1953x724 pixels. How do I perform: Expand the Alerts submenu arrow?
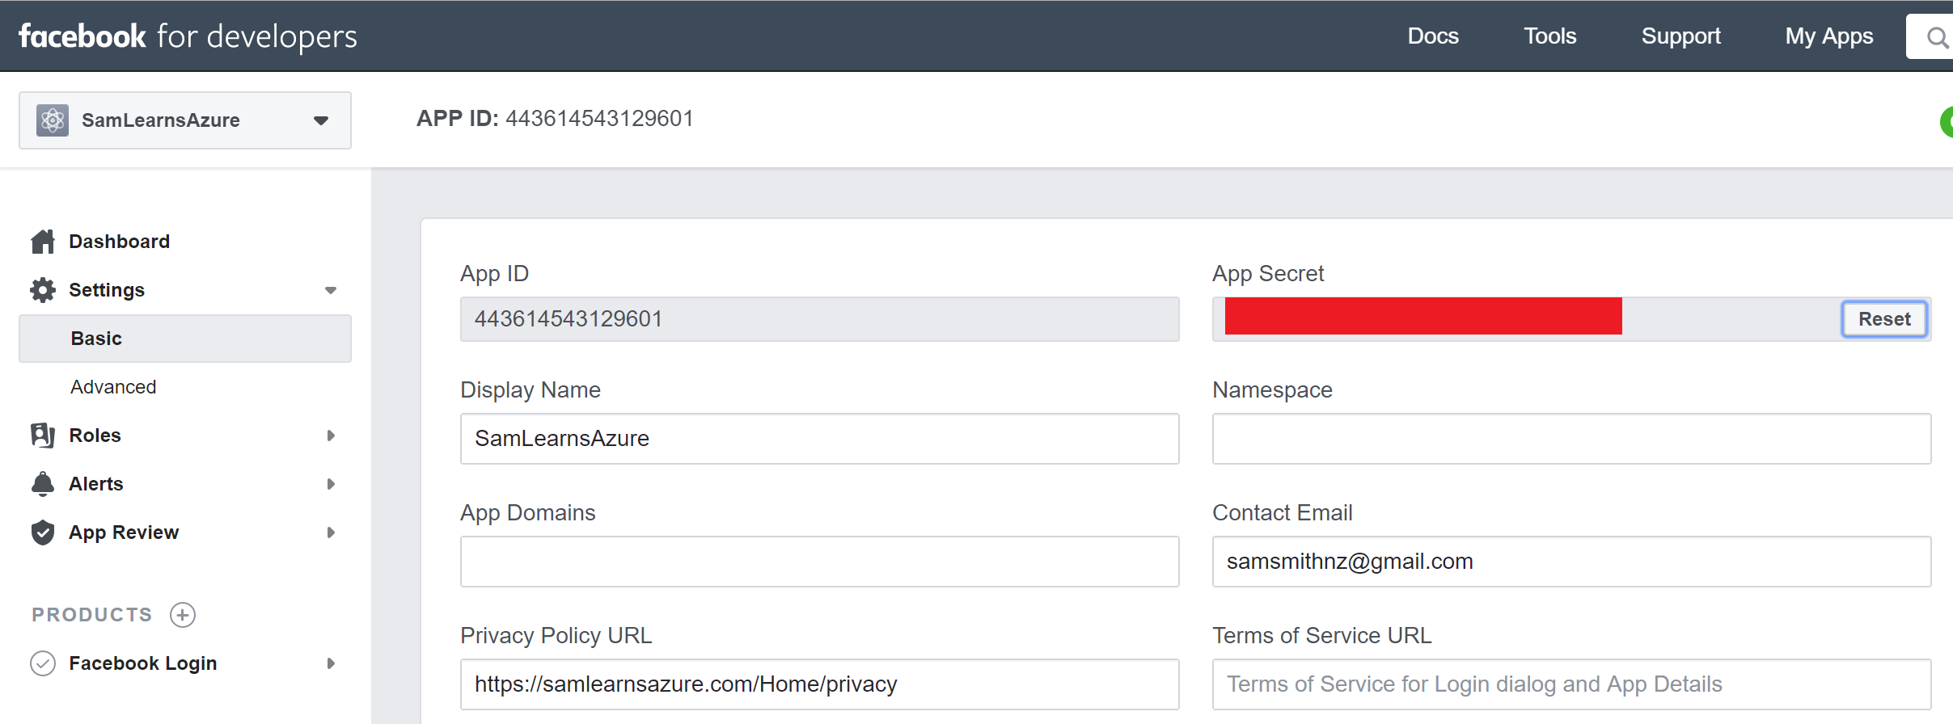coord(330,484)
